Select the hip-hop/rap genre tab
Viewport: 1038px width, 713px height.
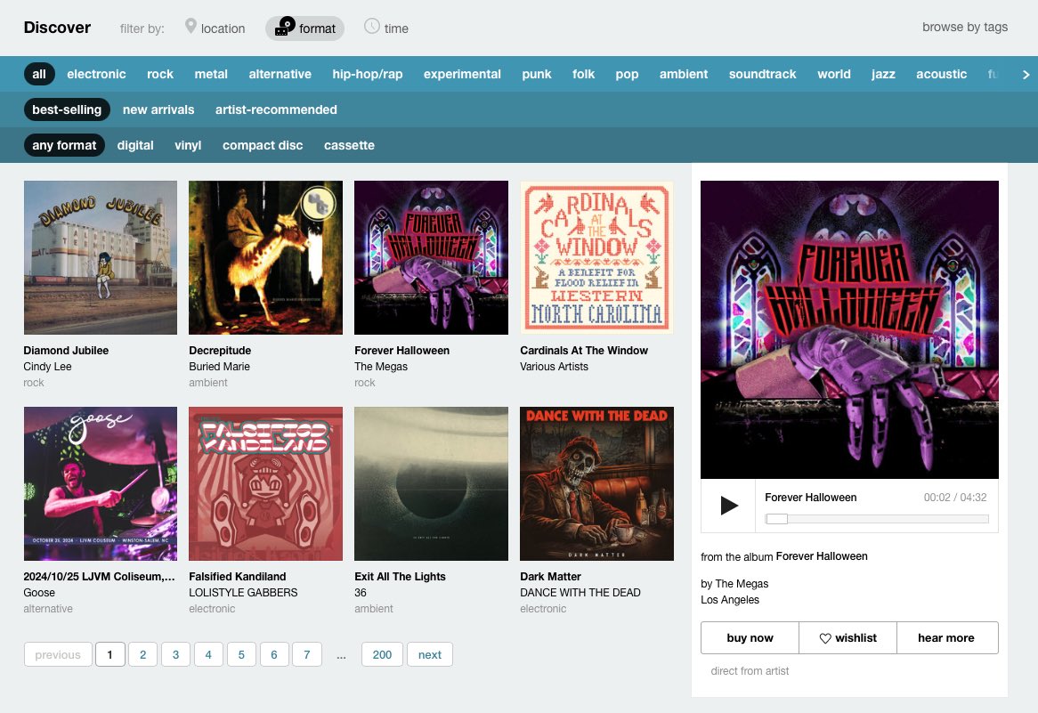click(x=368, y=74)
